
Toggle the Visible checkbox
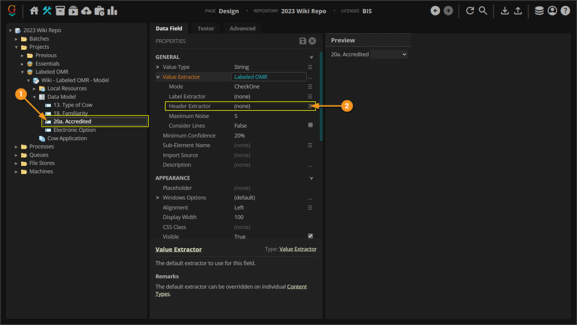(310, 236)
